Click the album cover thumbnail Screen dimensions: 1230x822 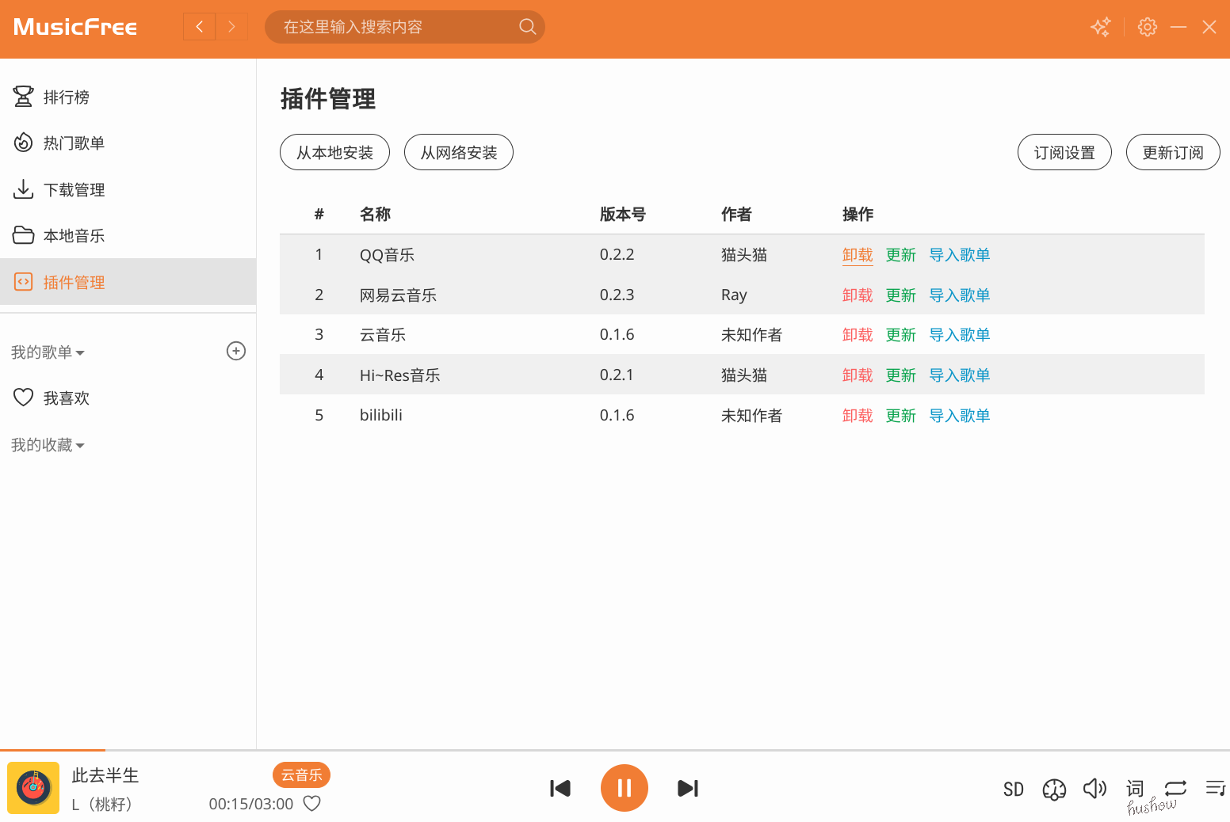(33, 788)
